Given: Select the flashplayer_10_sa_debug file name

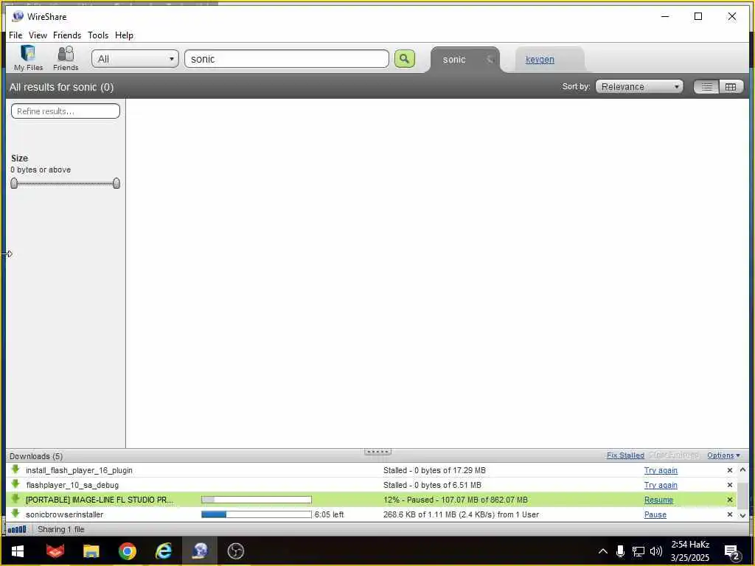Looking at the screenshot, I should coord(72,485).
